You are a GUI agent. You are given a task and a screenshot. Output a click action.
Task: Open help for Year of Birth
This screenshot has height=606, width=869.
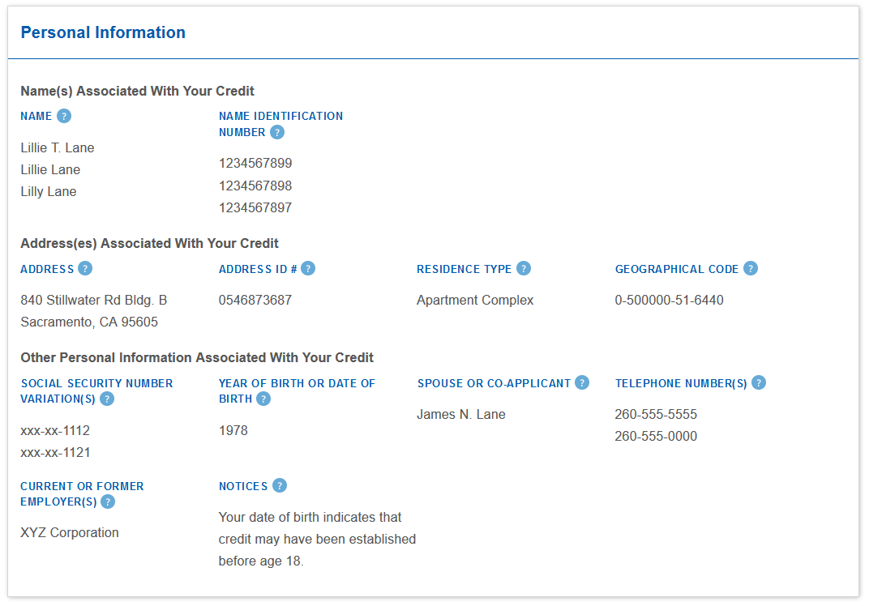coord(263,399)
